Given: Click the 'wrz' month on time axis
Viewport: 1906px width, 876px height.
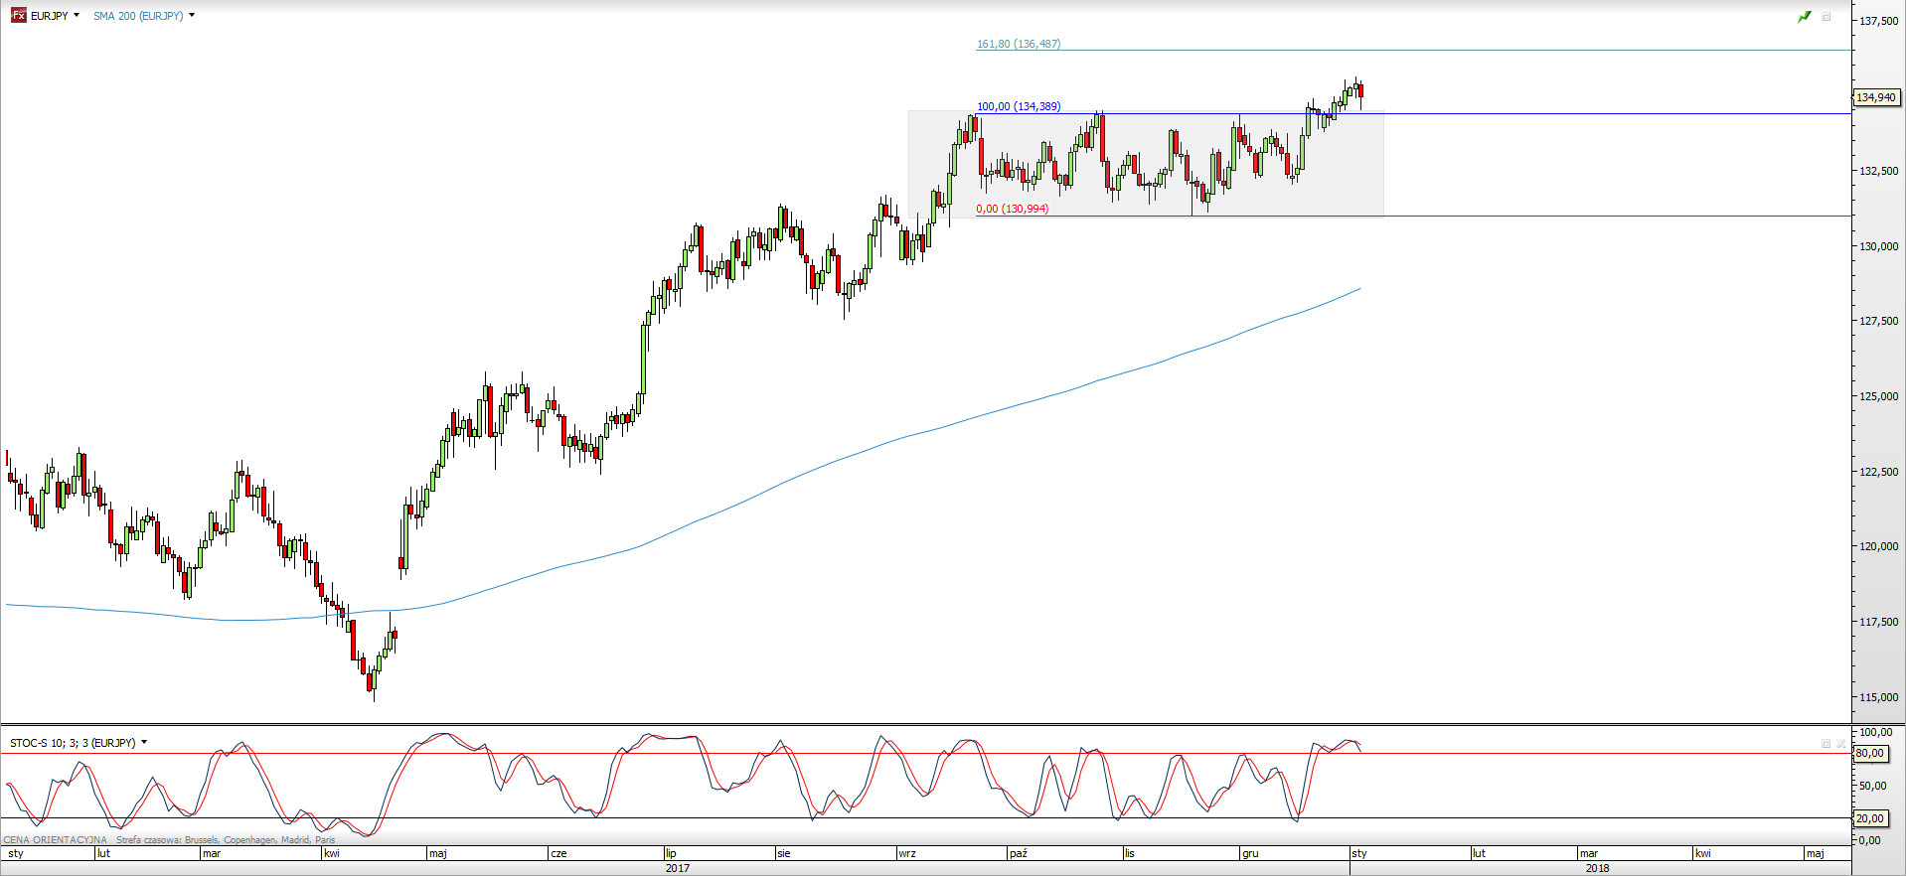Looking at the screenshot, I should (x=907, y=853).
